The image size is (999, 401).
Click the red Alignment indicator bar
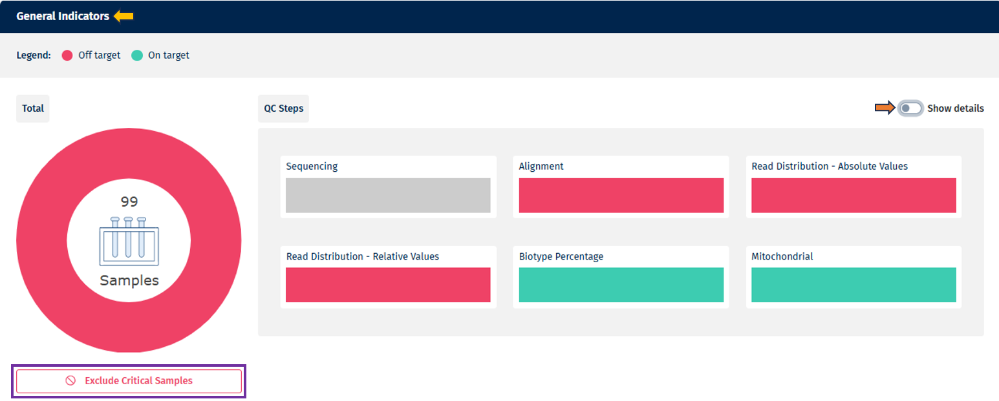(x=621, y=195)
